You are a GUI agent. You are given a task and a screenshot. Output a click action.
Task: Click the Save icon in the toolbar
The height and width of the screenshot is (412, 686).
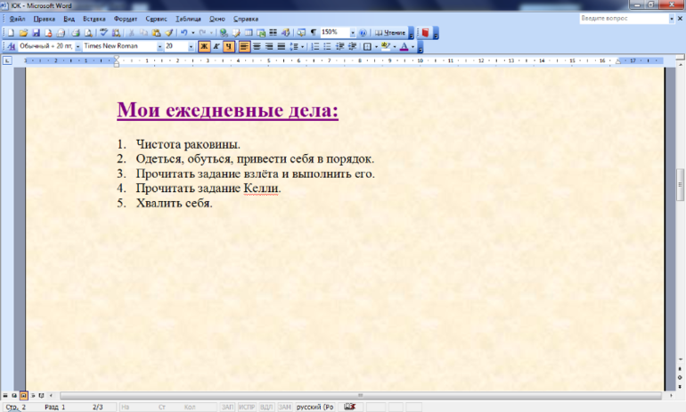pos(37,32)
